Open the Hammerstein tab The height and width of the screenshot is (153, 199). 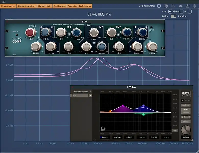coord(45,6)
